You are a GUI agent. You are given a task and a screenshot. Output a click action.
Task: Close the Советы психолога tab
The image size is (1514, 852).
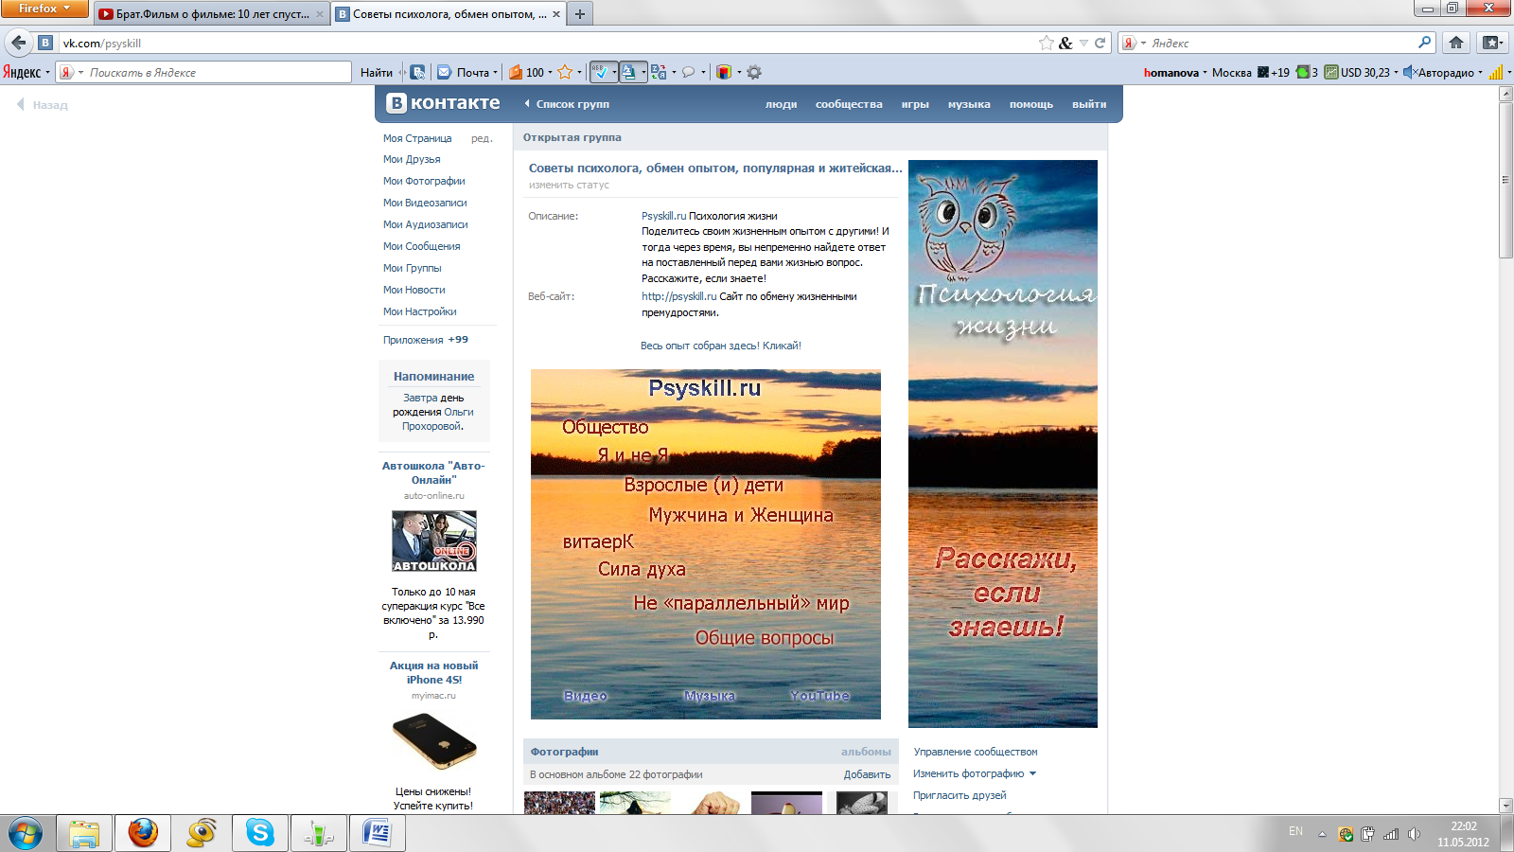point(555,14)
